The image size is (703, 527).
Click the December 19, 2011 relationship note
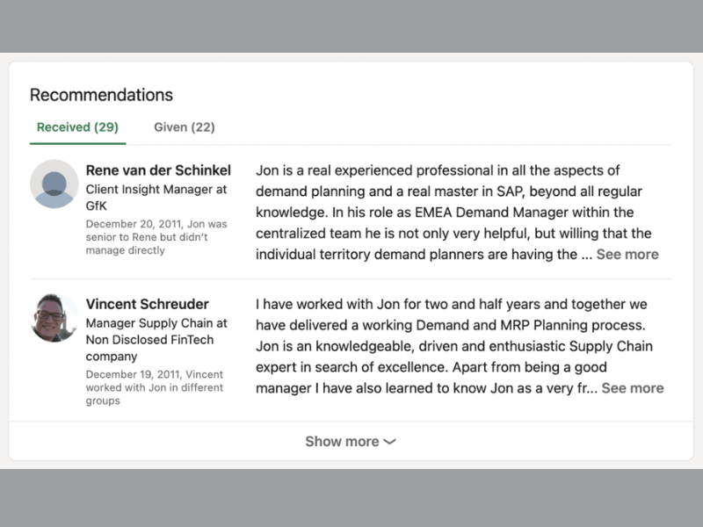[155, 387]
